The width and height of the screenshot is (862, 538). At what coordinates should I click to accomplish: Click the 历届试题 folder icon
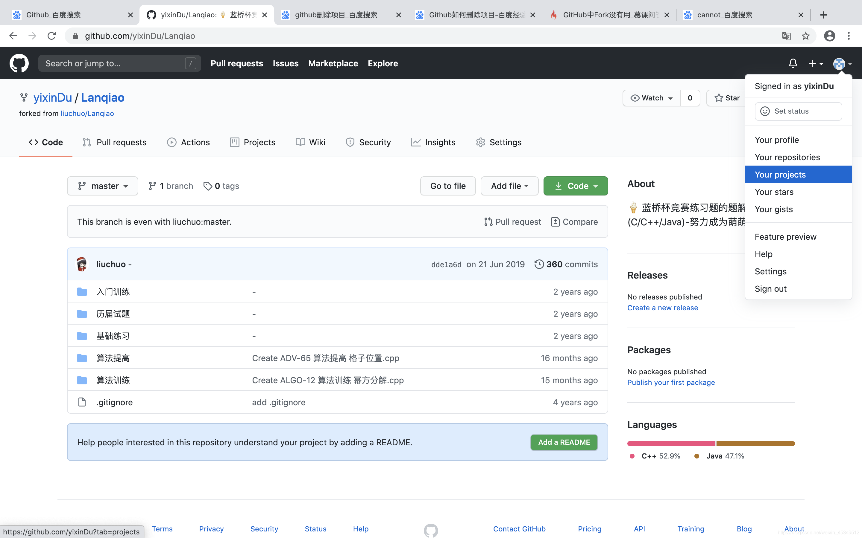82,314
